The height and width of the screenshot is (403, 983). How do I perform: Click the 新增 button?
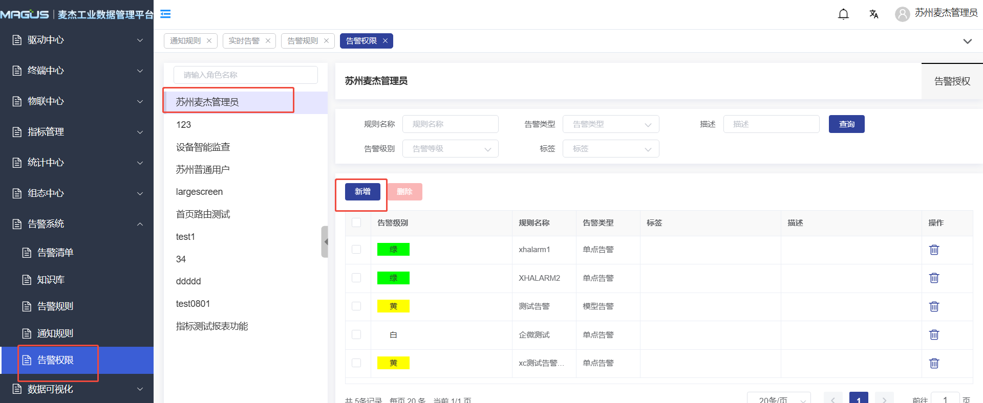tap(362, 192)
